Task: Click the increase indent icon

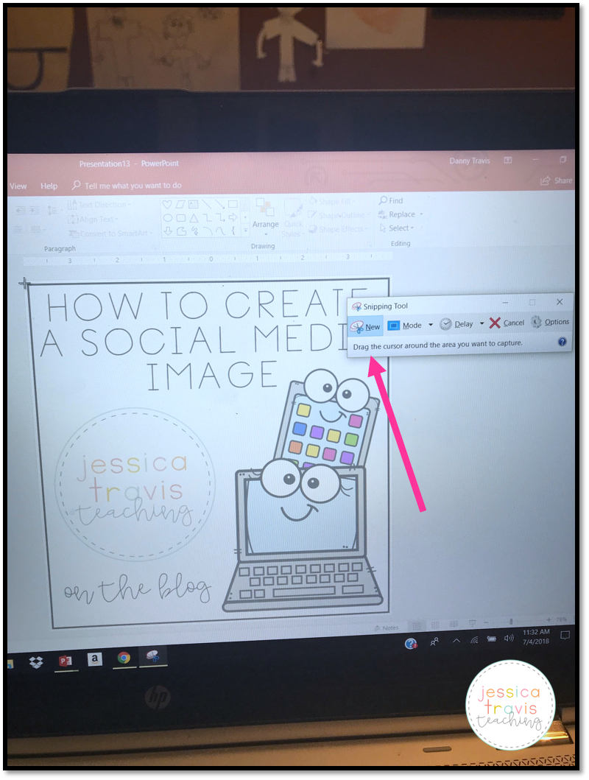Action: (x=35, y=211)
